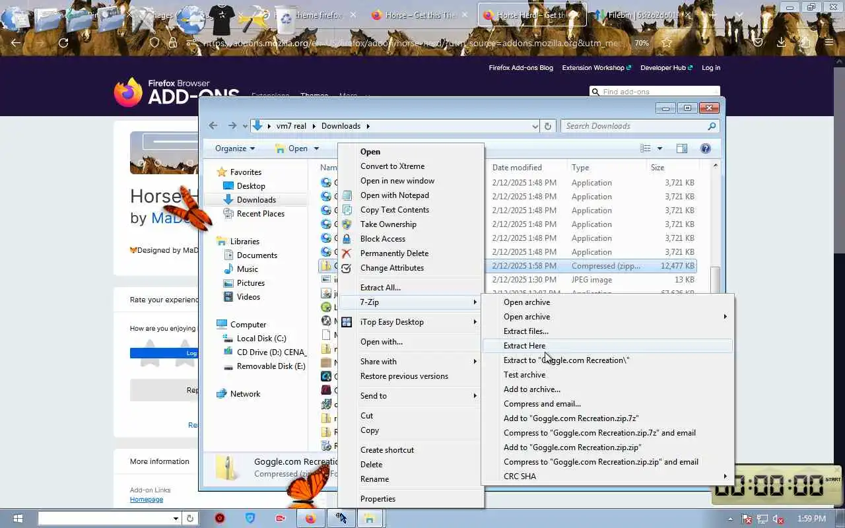Select Test archive menu entry
Image resolution: width=845 pixels, height=528 pixels.
pyautogui.click(x=608, y=375)
